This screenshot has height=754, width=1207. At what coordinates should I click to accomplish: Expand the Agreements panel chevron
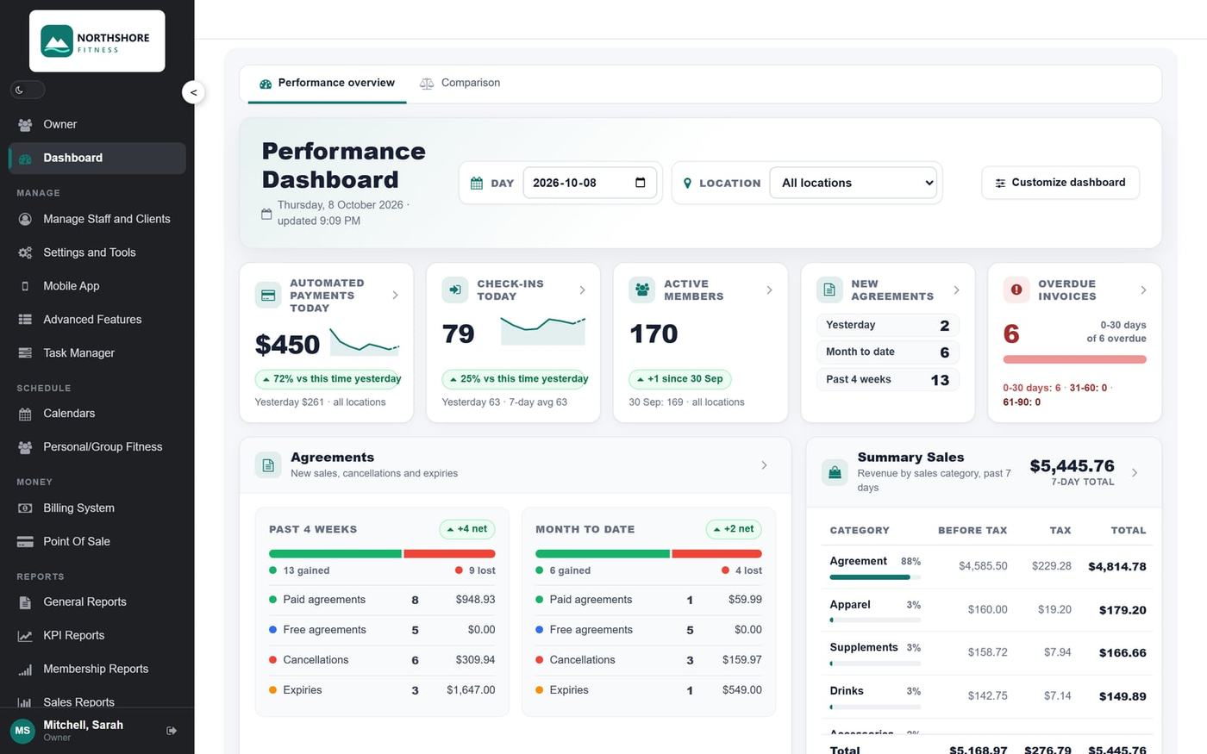(764, 465)
